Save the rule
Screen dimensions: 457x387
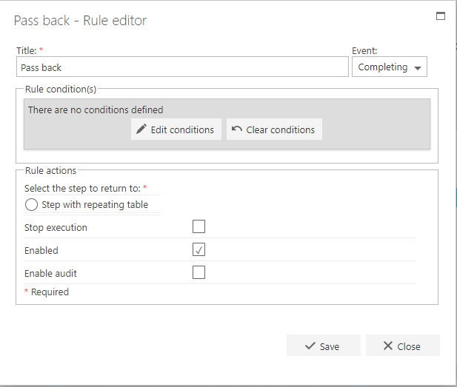(x=324, y=346)
